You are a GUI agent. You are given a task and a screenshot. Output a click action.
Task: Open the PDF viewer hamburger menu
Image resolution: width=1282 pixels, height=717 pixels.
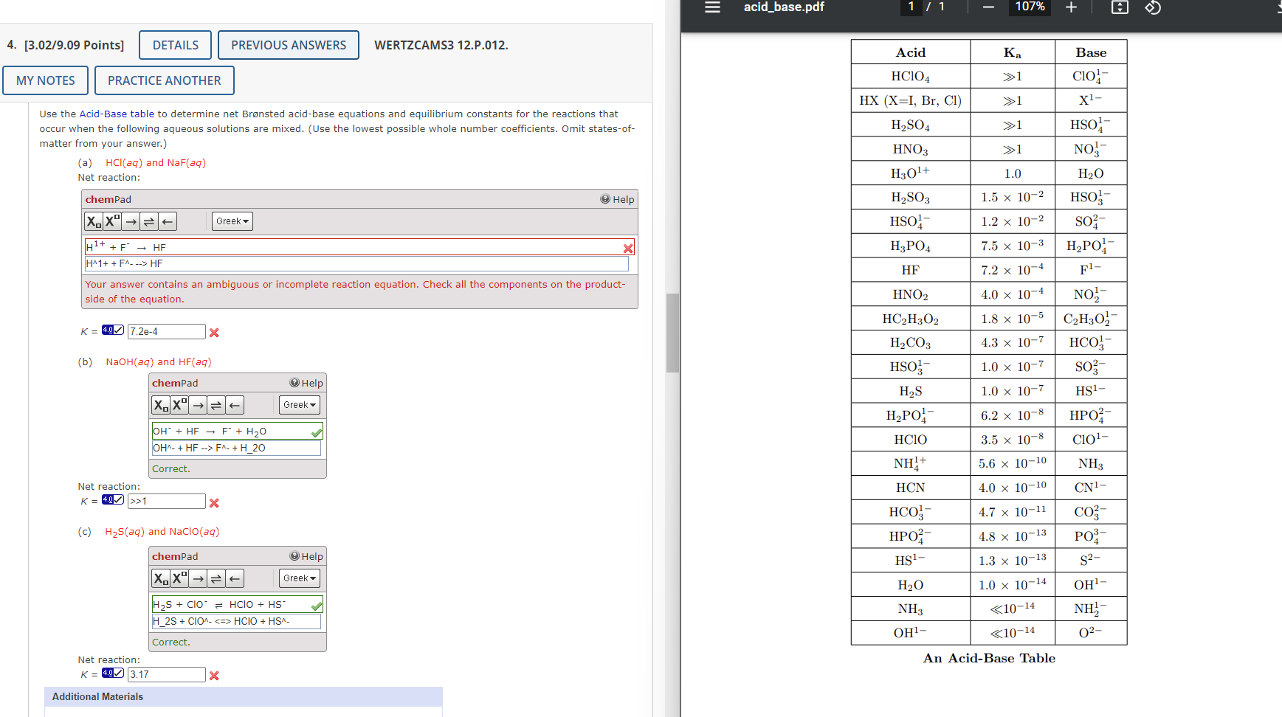pos(711,8)
